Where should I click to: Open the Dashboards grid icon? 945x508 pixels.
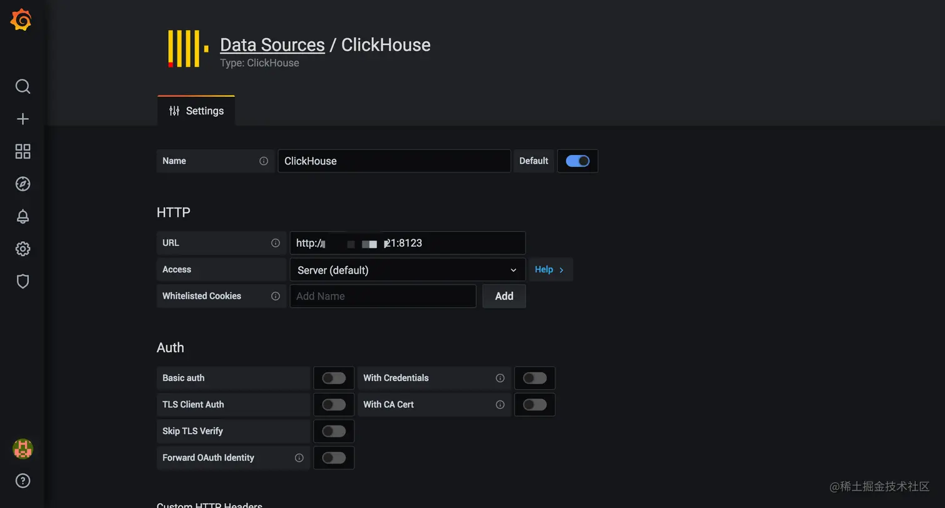(x=22, y=151)
